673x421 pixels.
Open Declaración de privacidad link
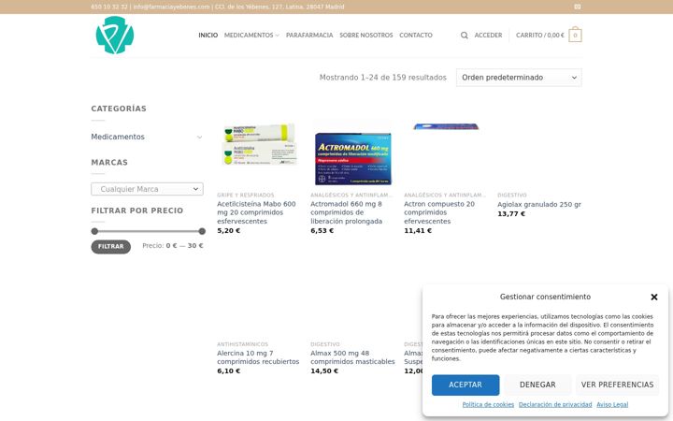click(x=555, y=405)
